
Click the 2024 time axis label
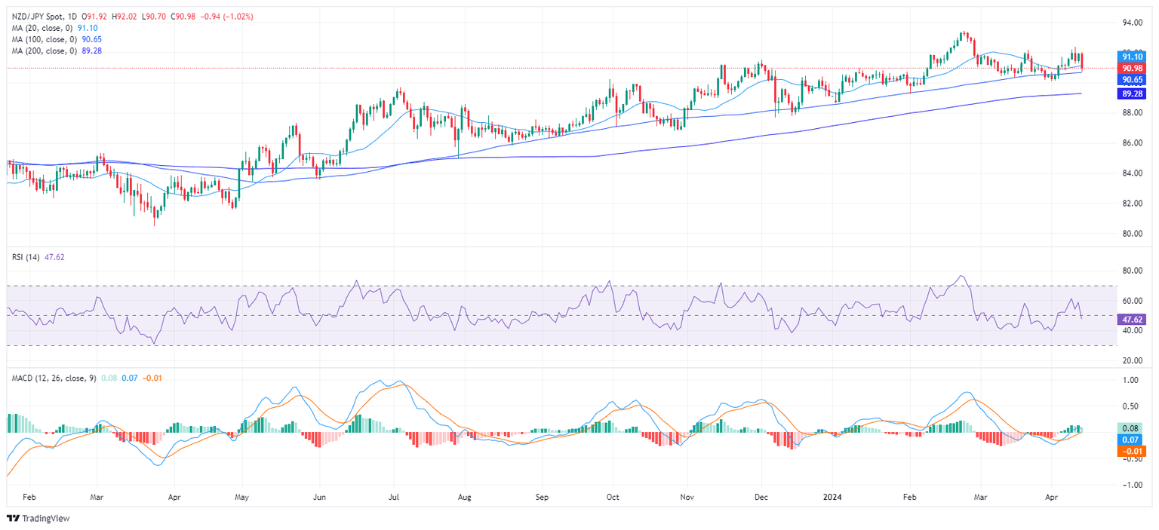tap(832, 498)
